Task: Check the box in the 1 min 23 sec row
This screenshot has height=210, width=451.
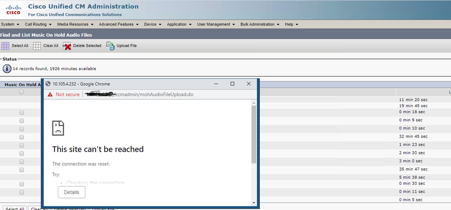Action: (x=22, y=145)
